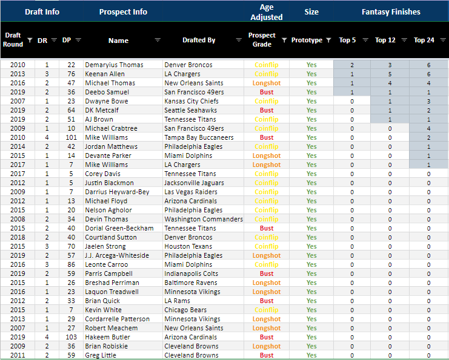Open the Name column filter dropdown
This screenshot has height=360, width=449.
point(158,40)
